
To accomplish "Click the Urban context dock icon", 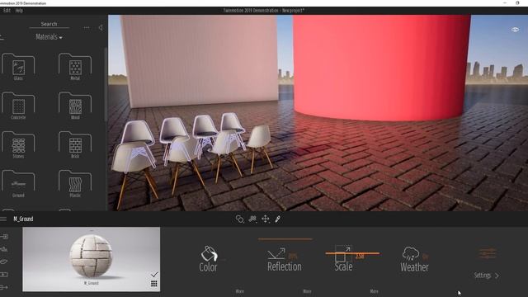I will tap(4, 249).
